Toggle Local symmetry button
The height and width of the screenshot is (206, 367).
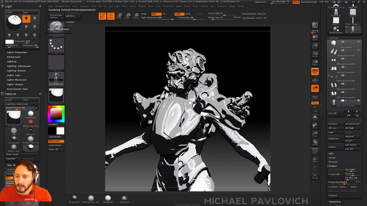pyautogui.click(x=315, y=88)
